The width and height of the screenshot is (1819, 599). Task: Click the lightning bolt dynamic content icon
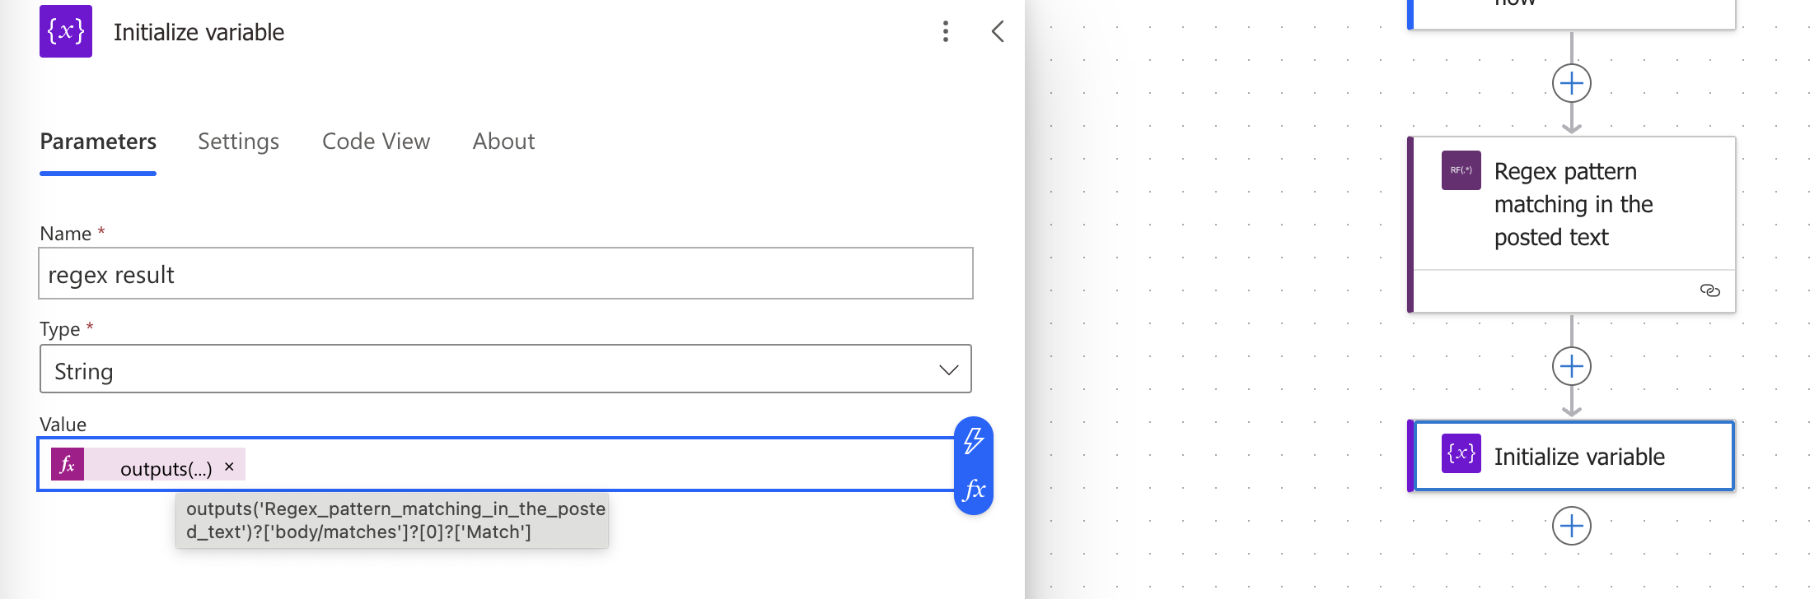coord(973,443)
